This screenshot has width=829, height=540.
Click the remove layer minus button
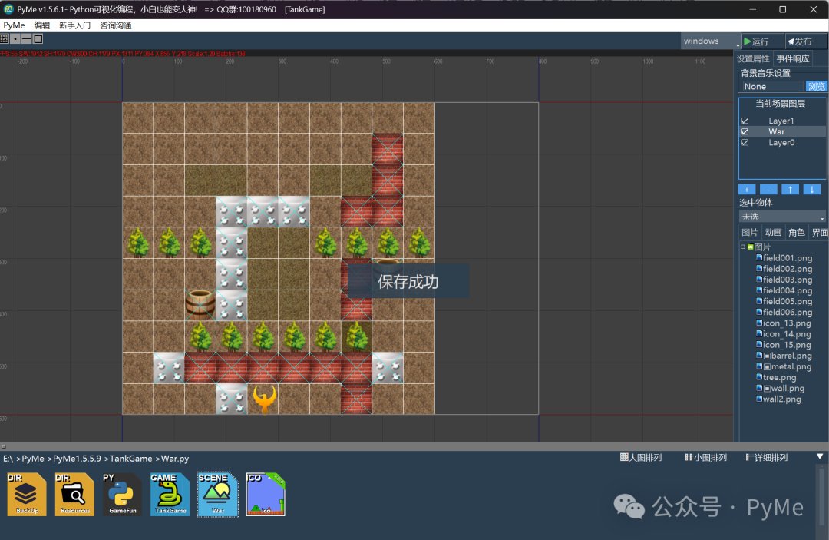(768, 189)
